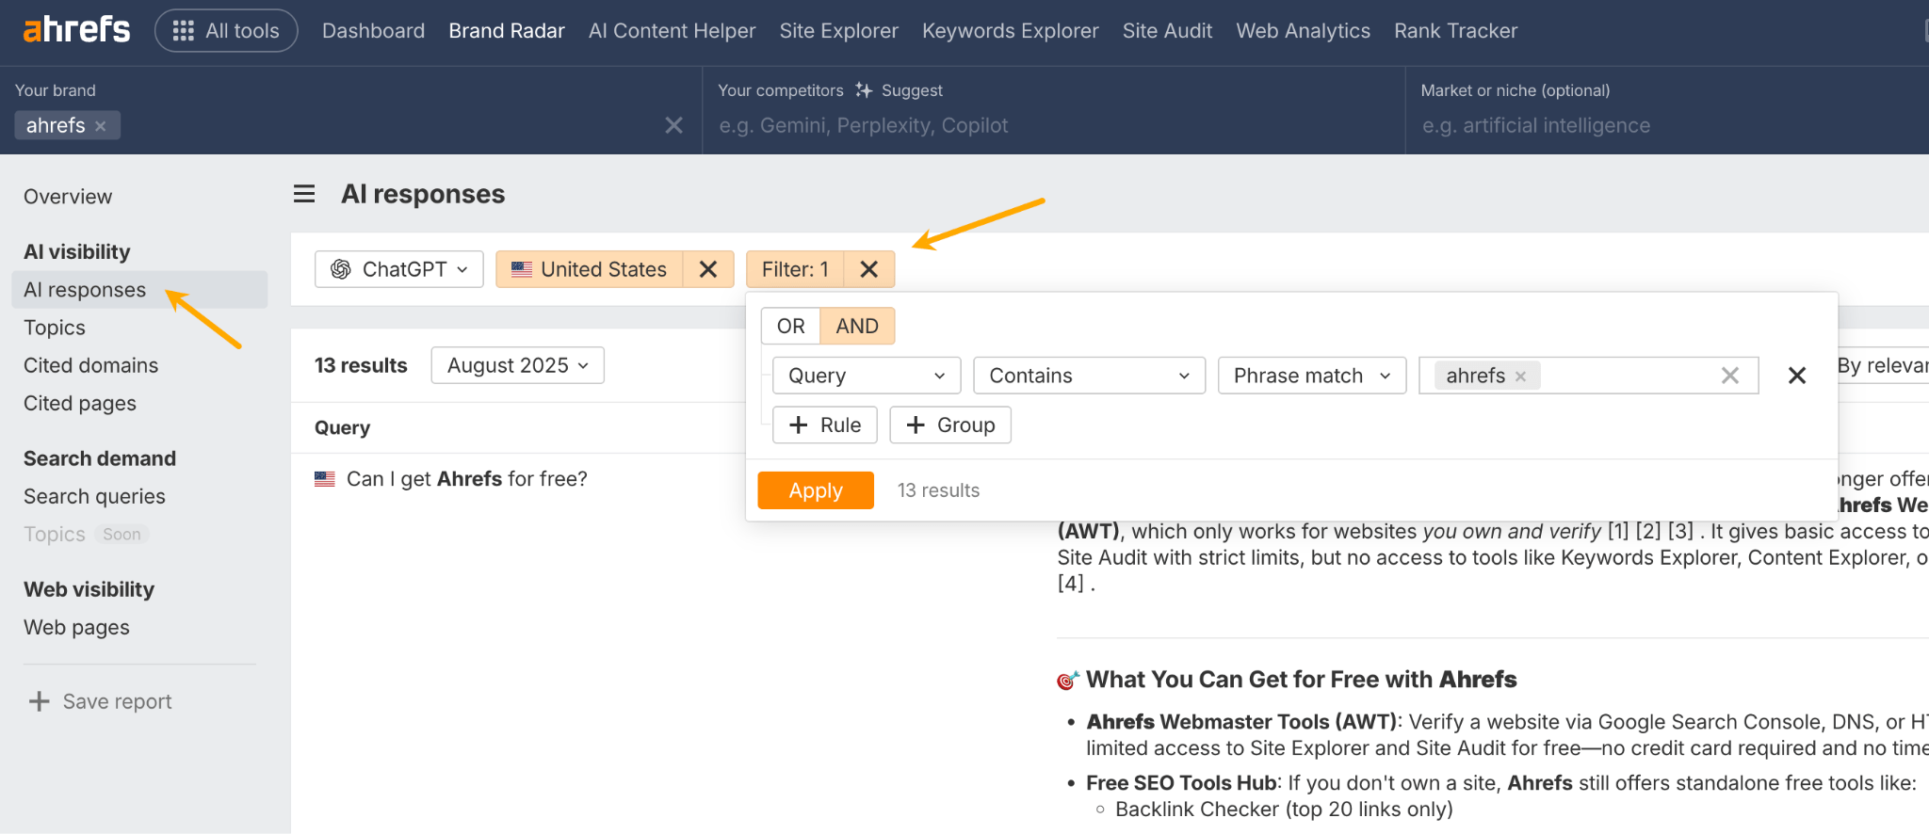Open the Phrase match dropdown
Screen dimensions: 1929x834
coord(1311,376)
